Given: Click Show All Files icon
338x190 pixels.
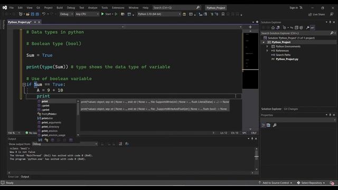Looking at the screenshot, I should [x=301, y=27].
